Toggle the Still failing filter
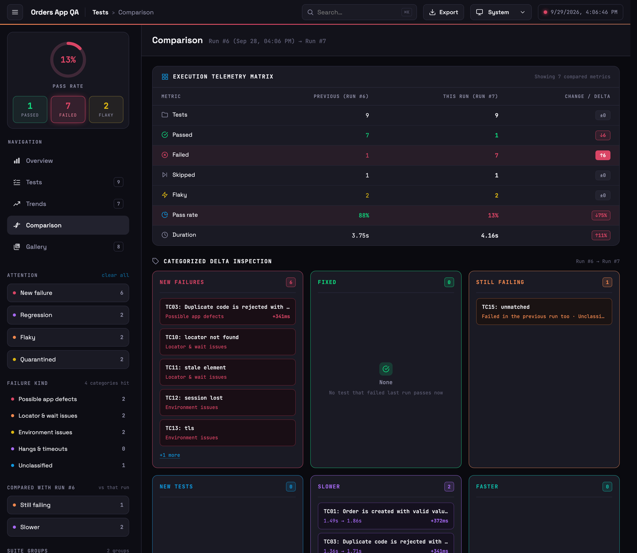 coord(68,505)
